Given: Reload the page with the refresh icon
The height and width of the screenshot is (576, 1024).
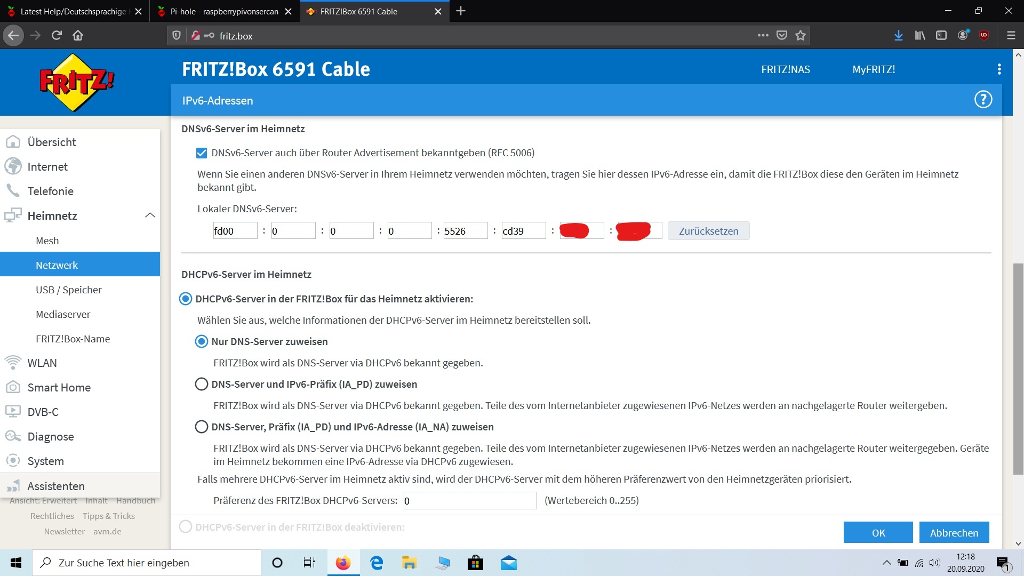Looking at the screenshot, I should click(57, 36).
